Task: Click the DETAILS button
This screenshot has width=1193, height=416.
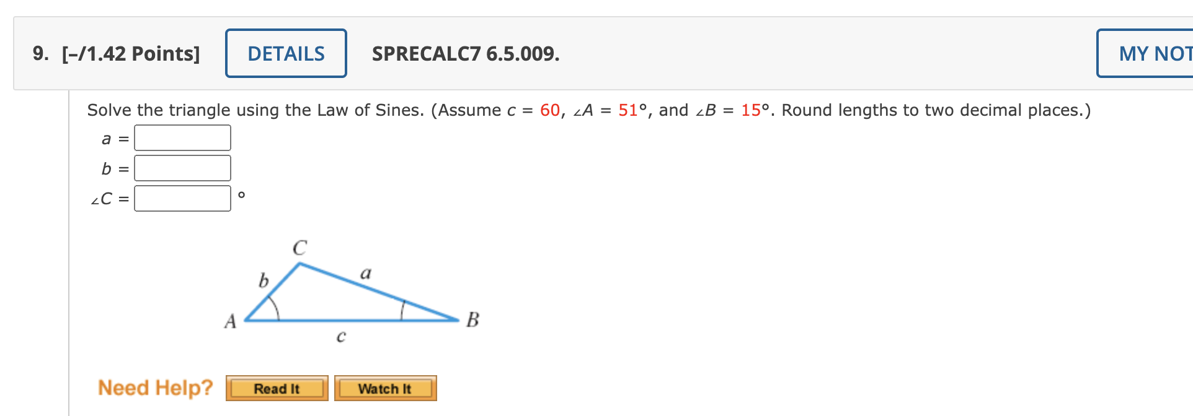Action: [286, 54]
